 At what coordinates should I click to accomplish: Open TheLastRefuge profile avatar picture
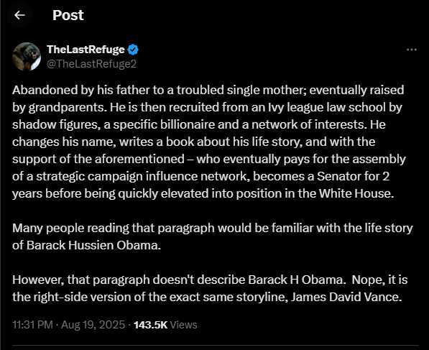click(27, 56)
